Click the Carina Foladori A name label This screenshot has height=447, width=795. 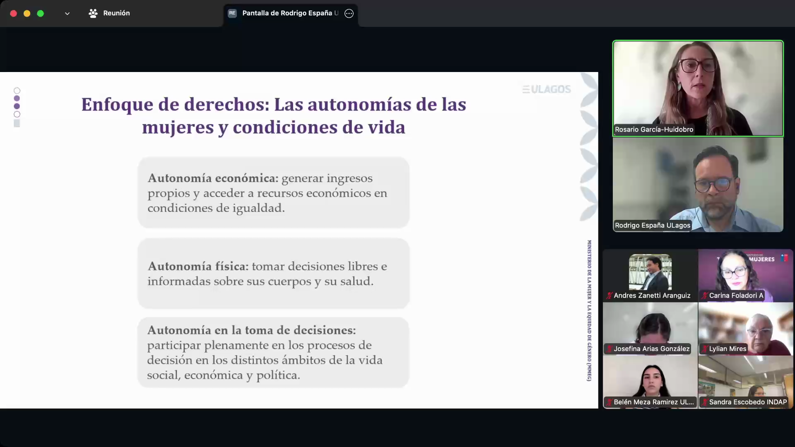click(736, 296)
